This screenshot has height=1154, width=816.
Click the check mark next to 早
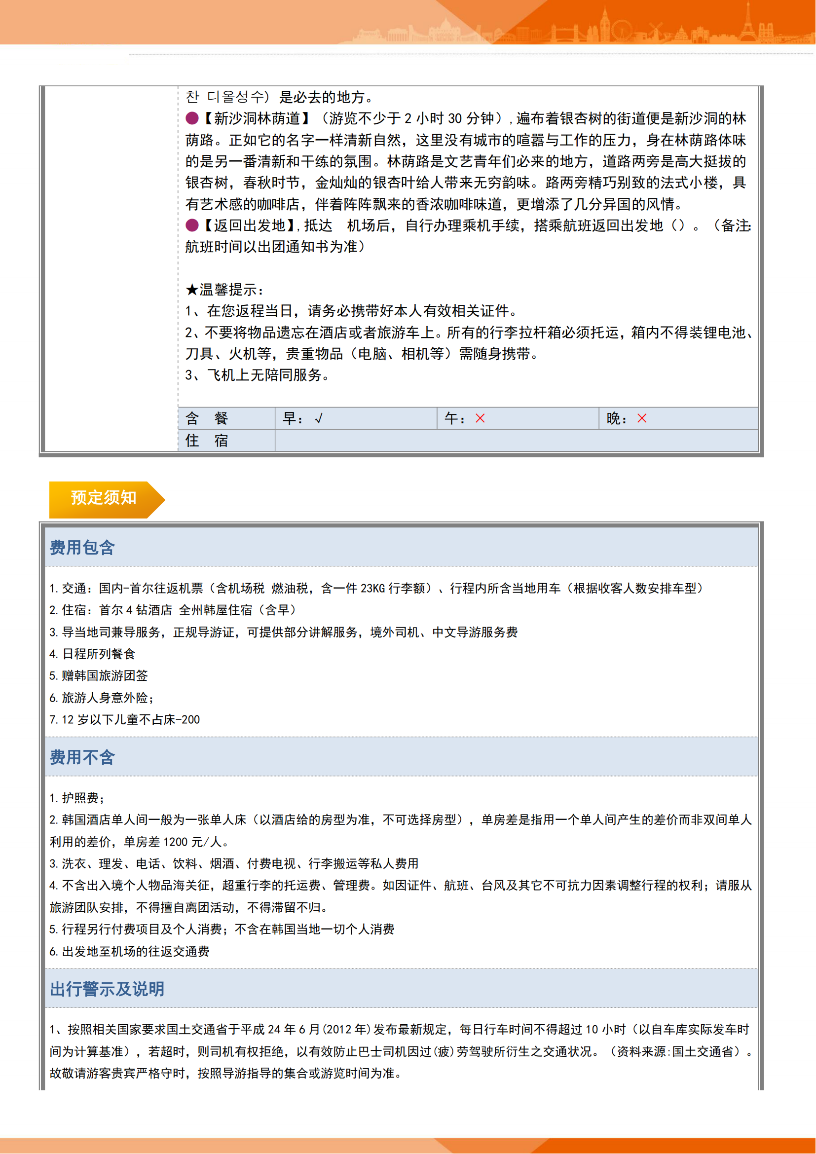coord(319,419)
